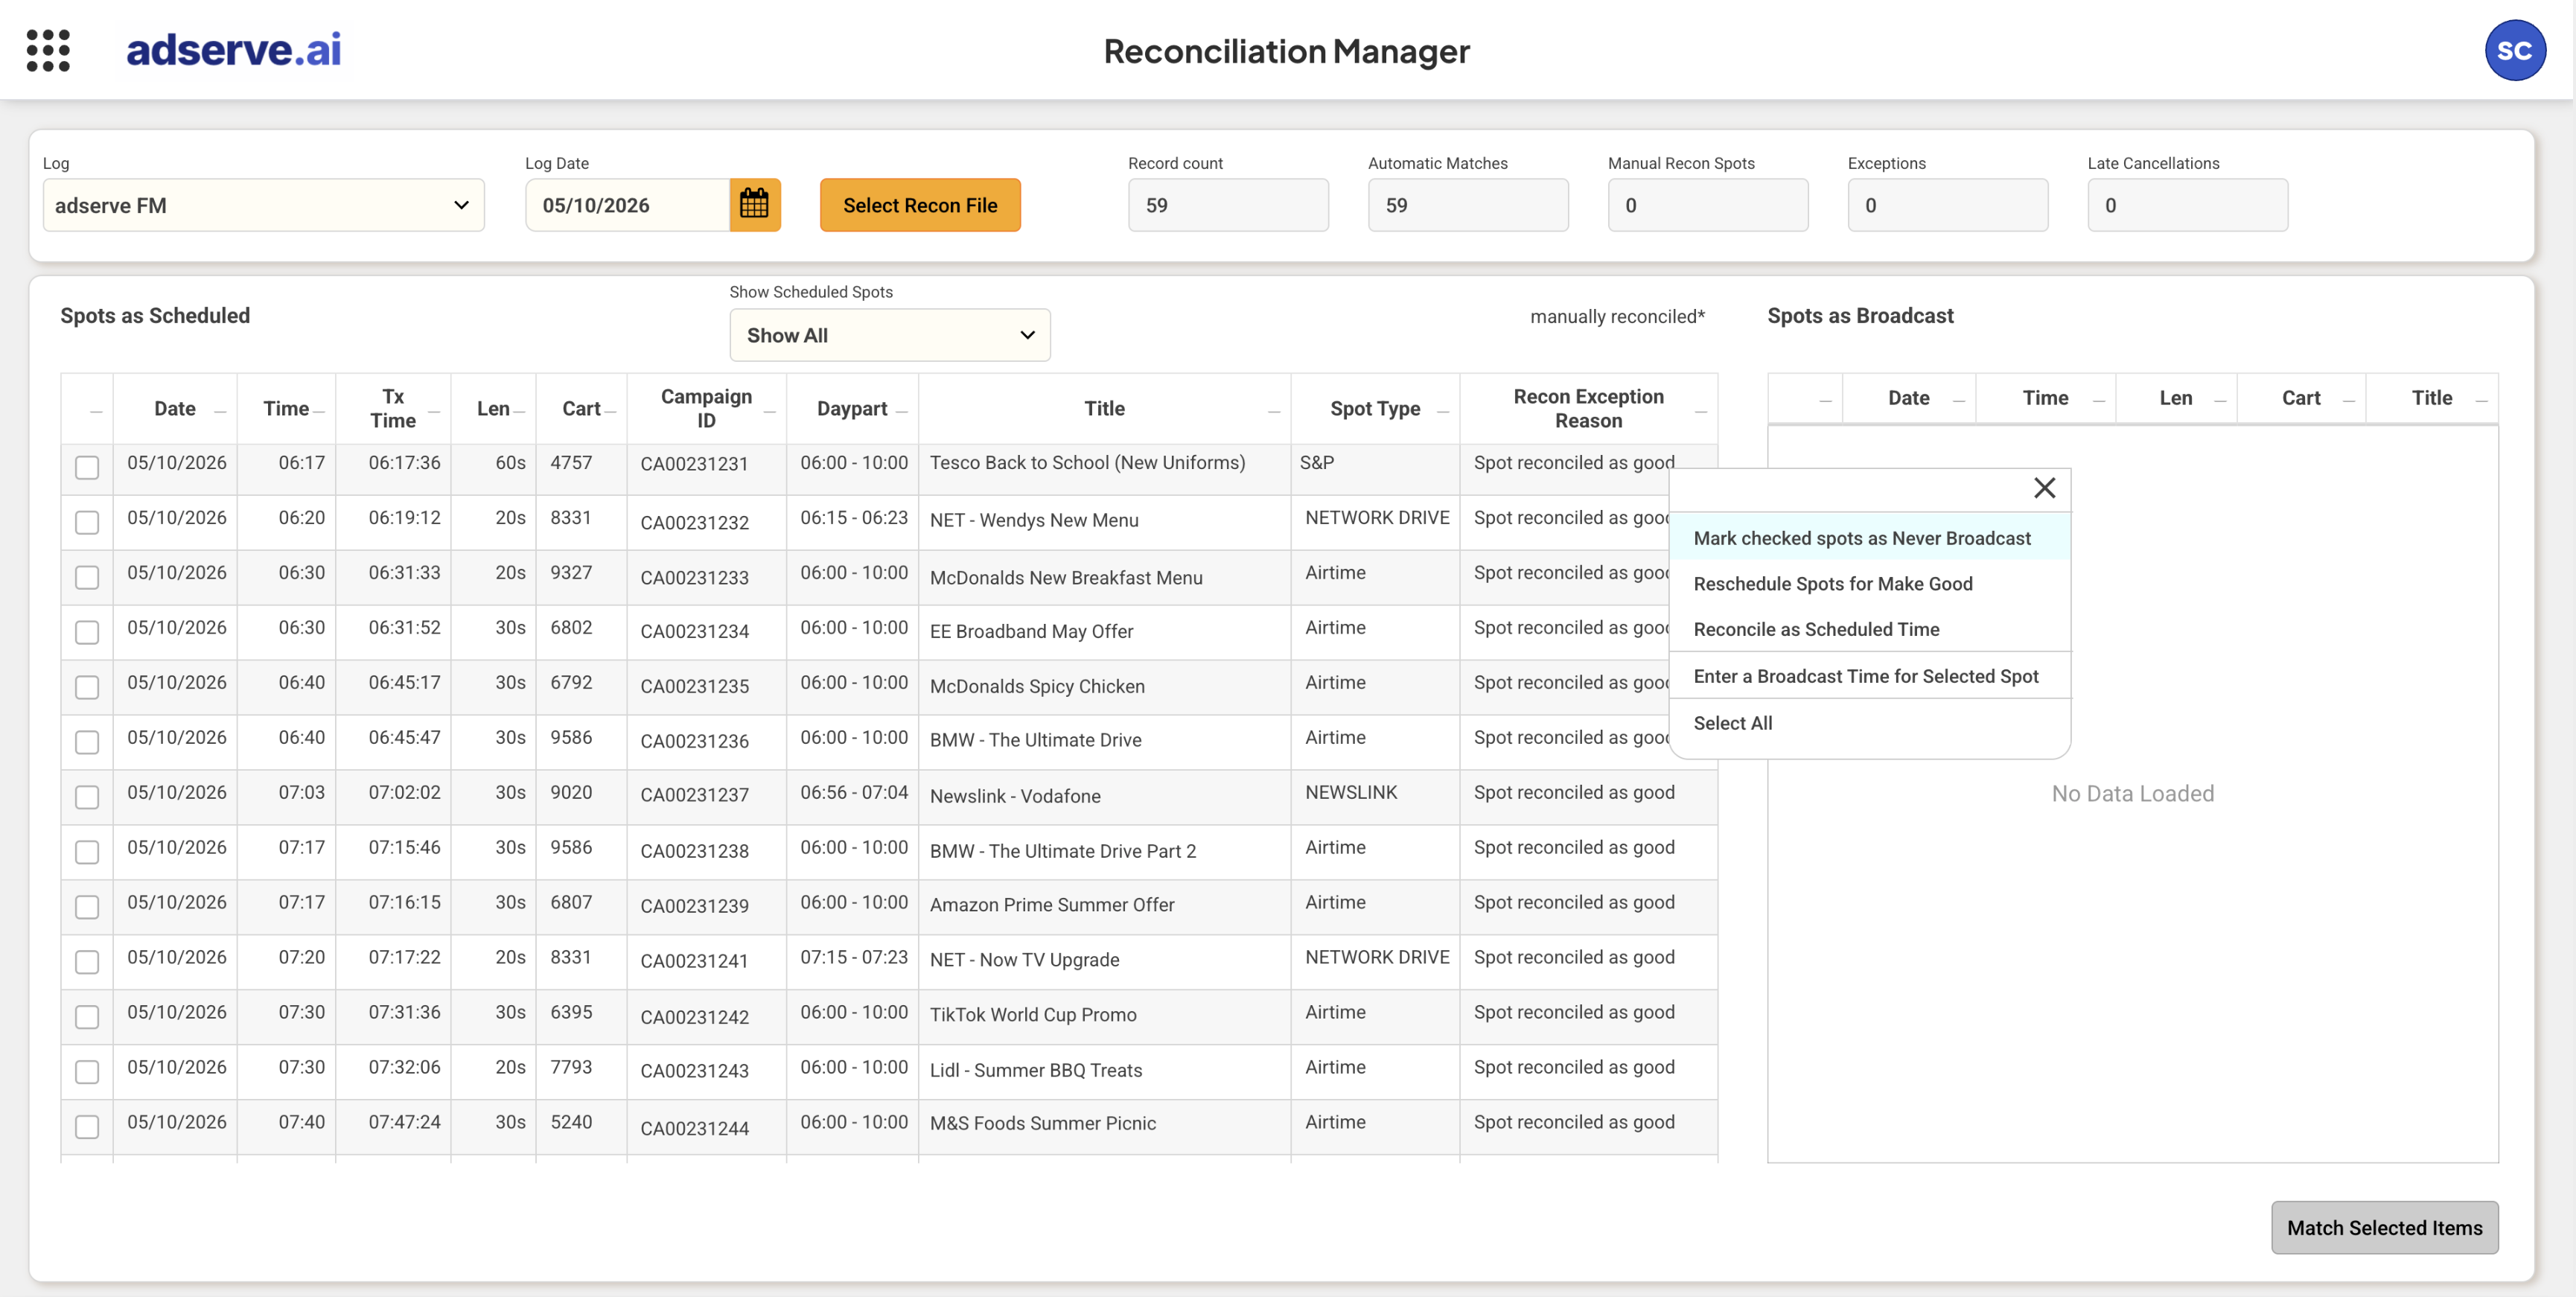Click S&P spot type cell
Screen dimensions: 2576x1297
1317,463
